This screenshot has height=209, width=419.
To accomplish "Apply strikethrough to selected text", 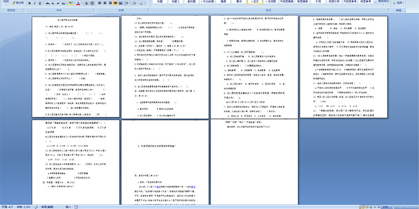I will [47, 3].
